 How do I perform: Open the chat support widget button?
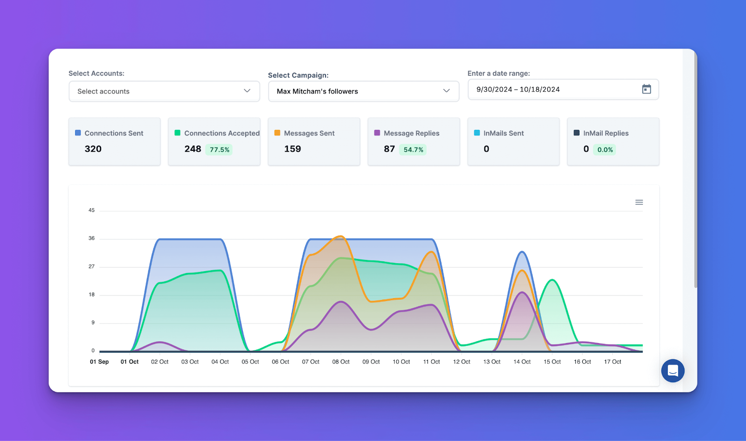pos(673,371)
